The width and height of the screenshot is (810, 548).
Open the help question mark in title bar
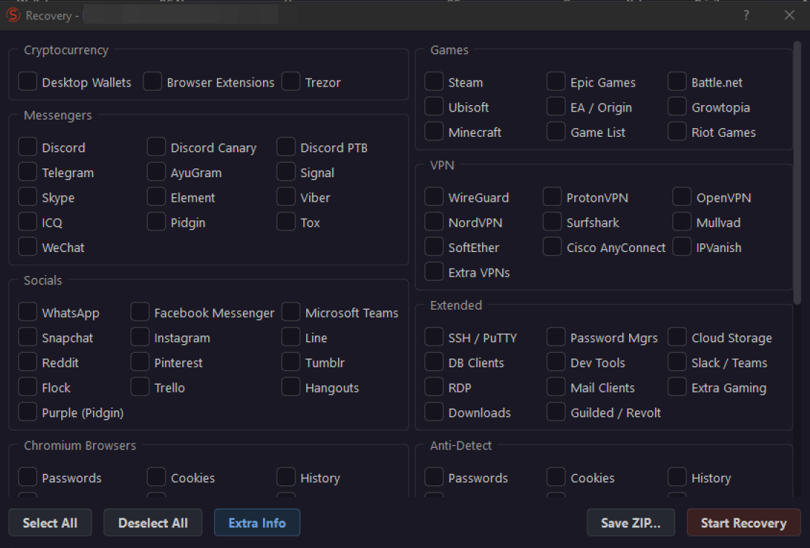[x=746, y=15]
